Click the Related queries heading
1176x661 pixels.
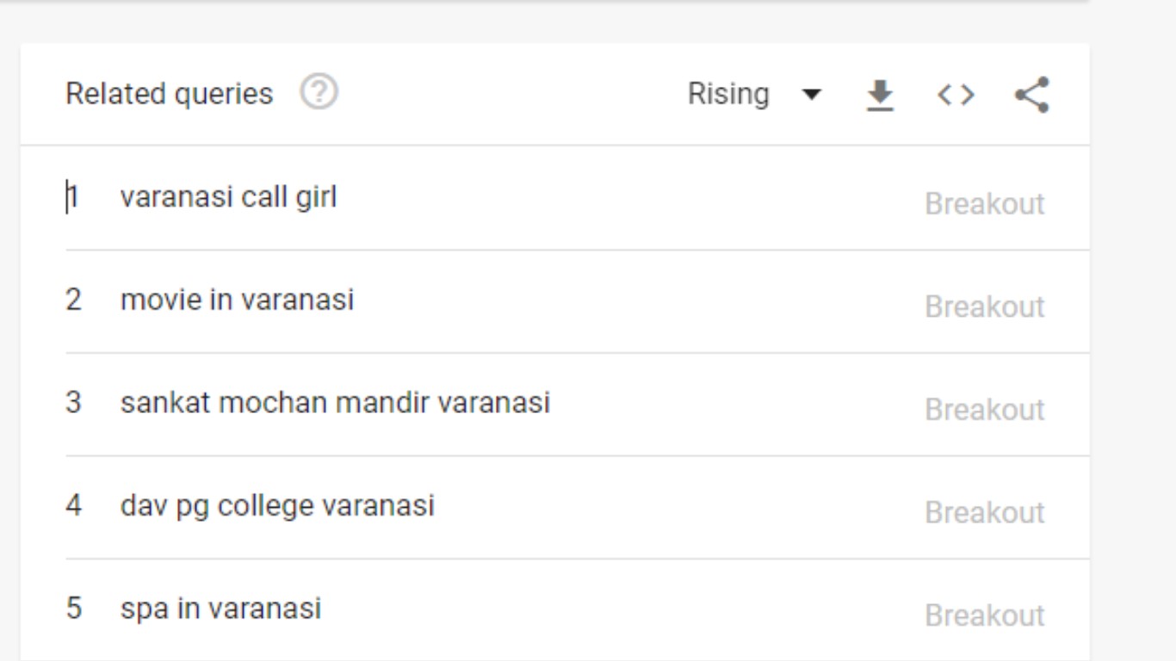(x=169, y=94)
